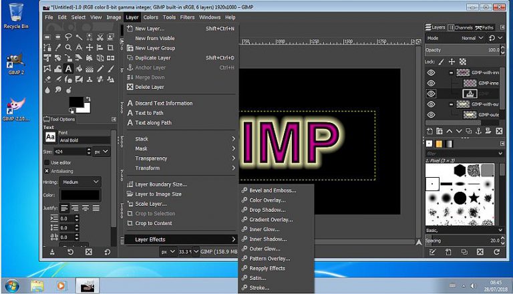Select the Smudge tool
The image size is (513, 294).
point(58,90)
